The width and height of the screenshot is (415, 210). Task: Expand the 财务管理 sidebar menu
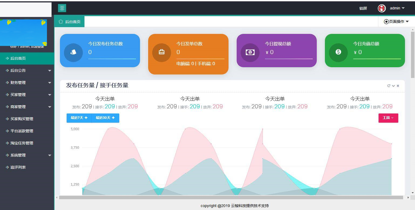(27, 83)
